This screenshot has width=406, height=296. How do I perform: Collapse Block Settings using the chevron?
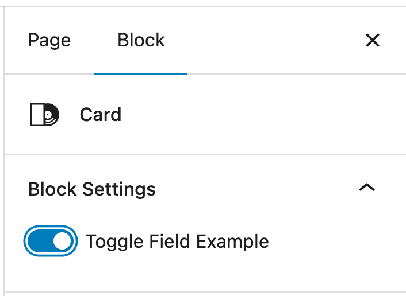click(x=366, y=188)
